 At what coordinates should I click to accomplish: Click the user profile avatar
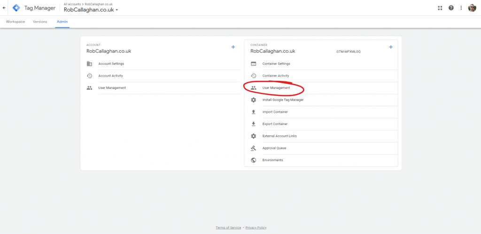pyautogui.click(x=472, y=8)
